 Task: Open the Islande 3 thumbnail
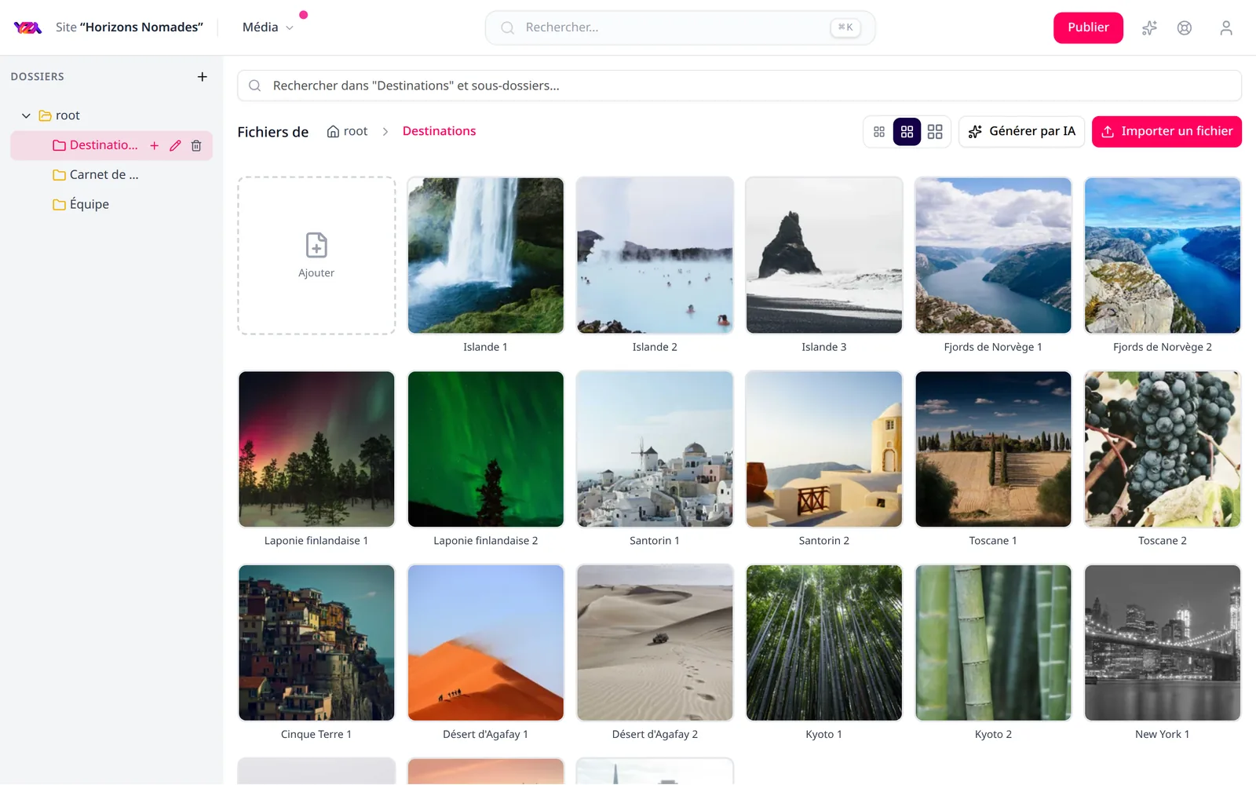[x=824, y=256]
